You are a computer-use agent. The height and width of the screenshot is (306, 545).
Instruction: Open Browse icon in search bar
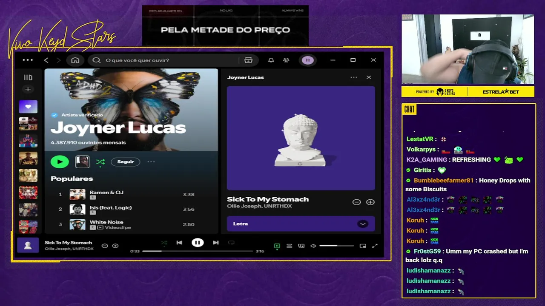[249, 60]
